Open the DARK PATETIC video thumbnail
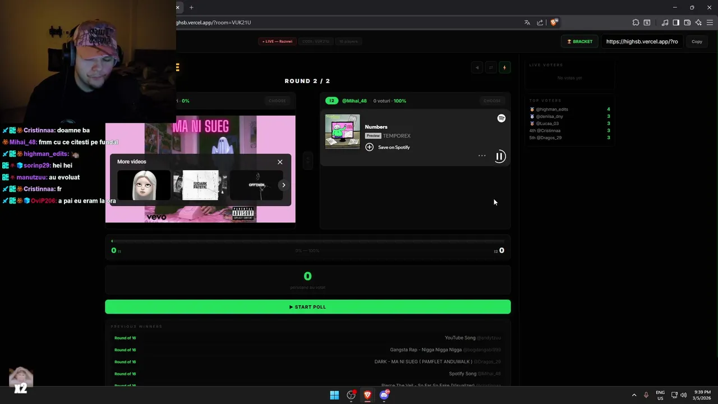Viewport: 718px width, 404px height. [200, 185]
